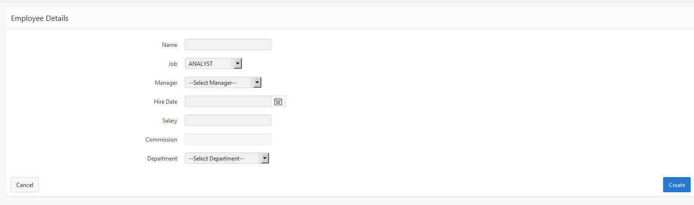694x205 pixels.
Task: Expand the Department selection list
Action: tap(265, 158)
